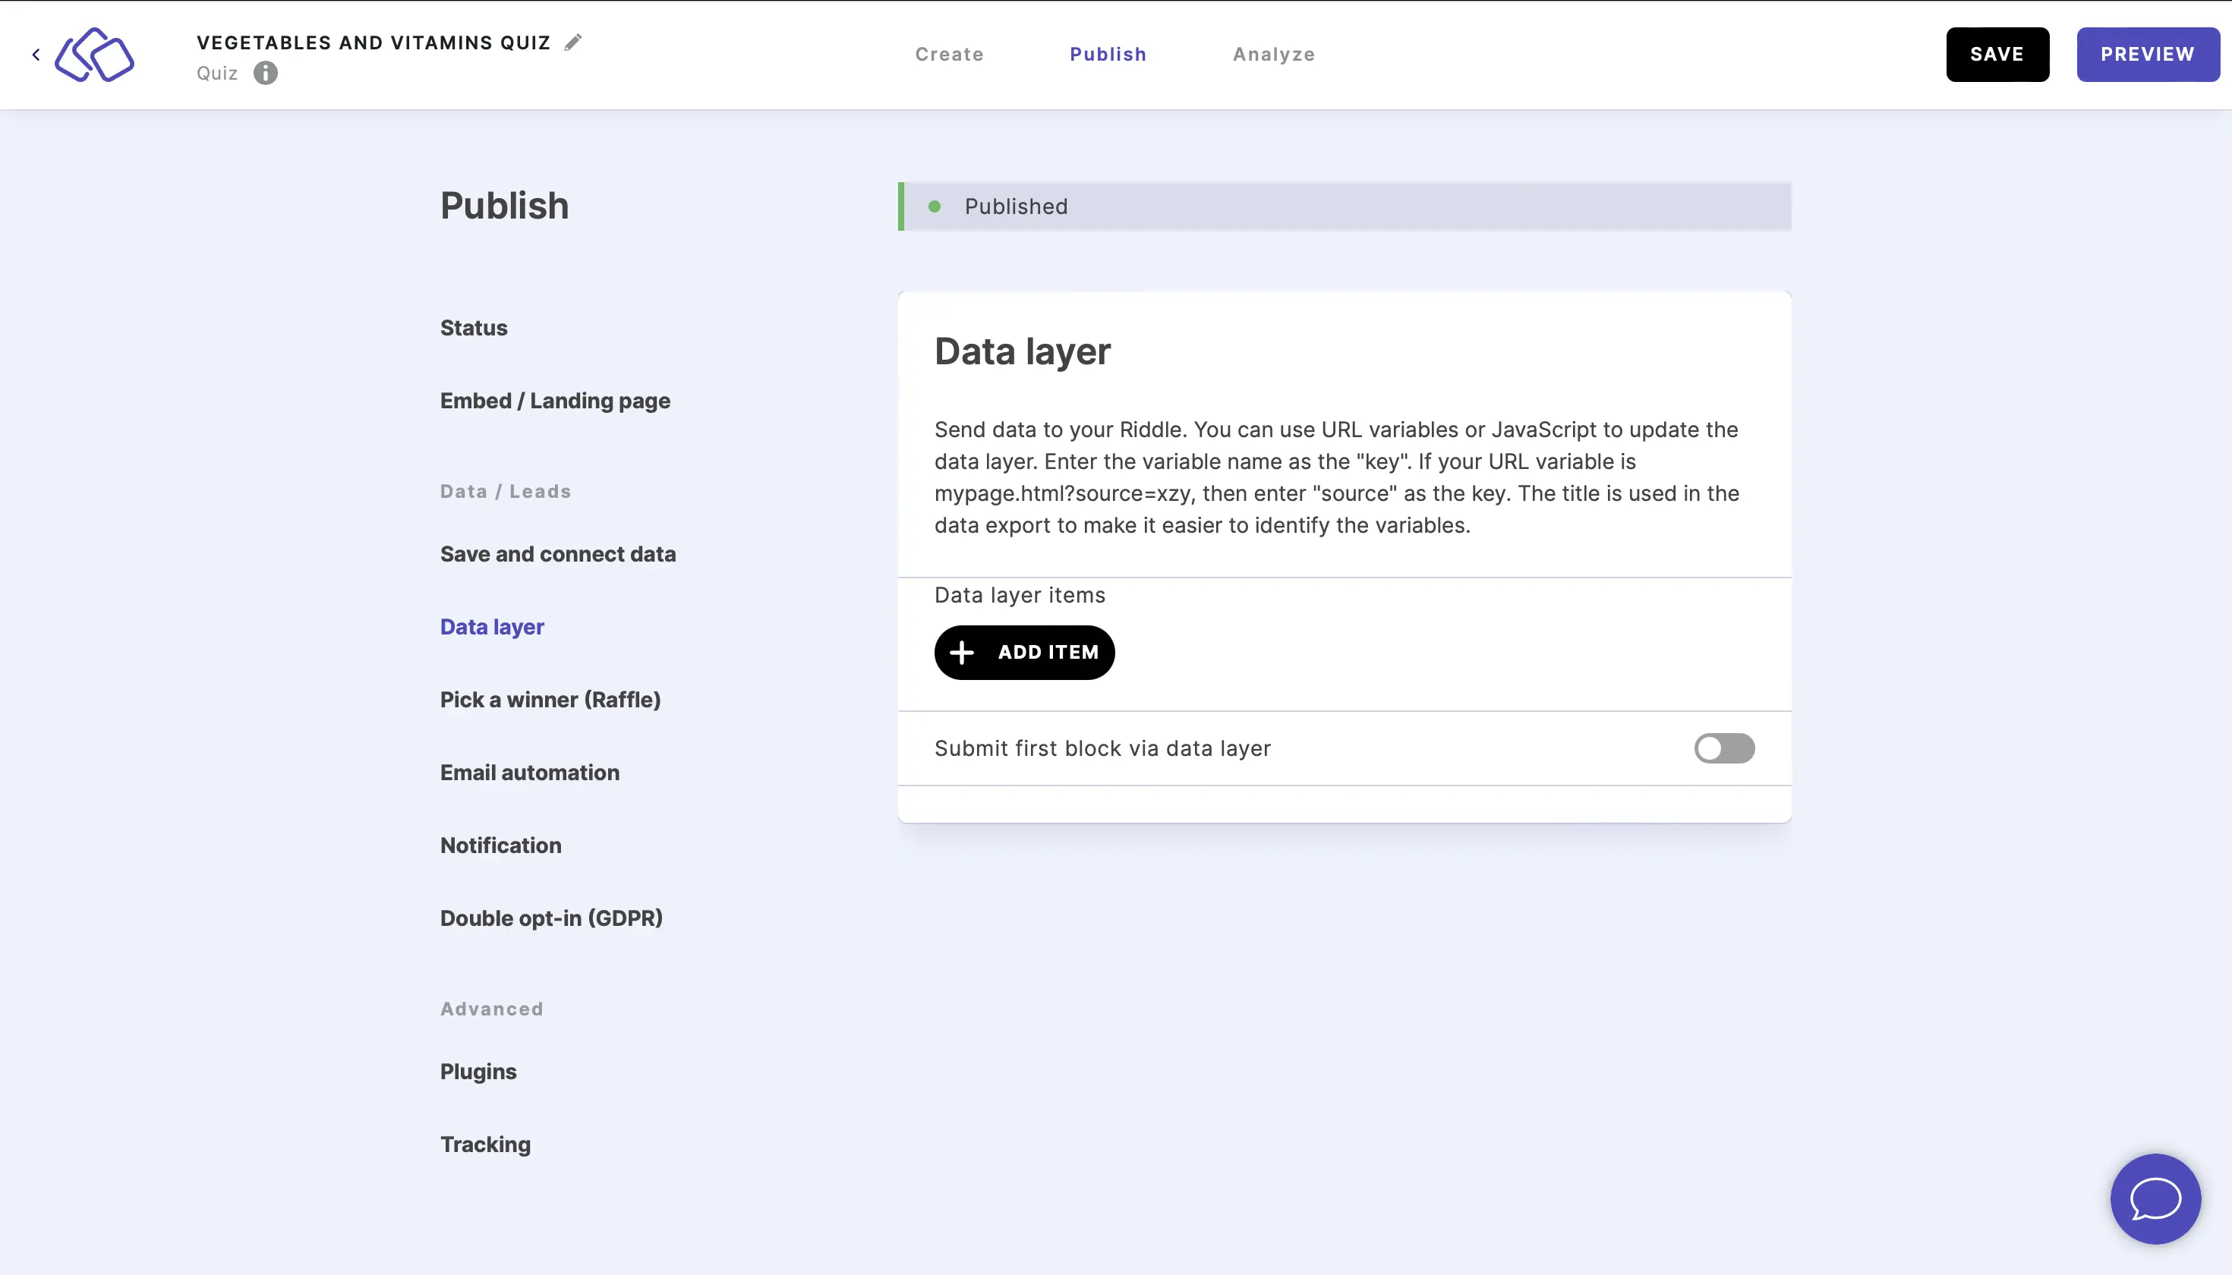The image size is (2232, 1275).
Task: Click the quiz title edit pencil icon
Action: click(x=575, y=42)
